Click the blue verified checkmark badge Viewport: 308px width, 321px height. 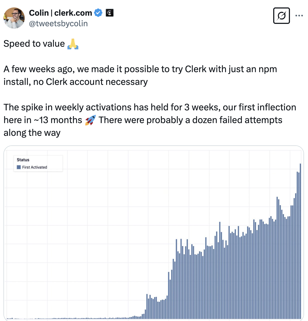tap(98, 13)
